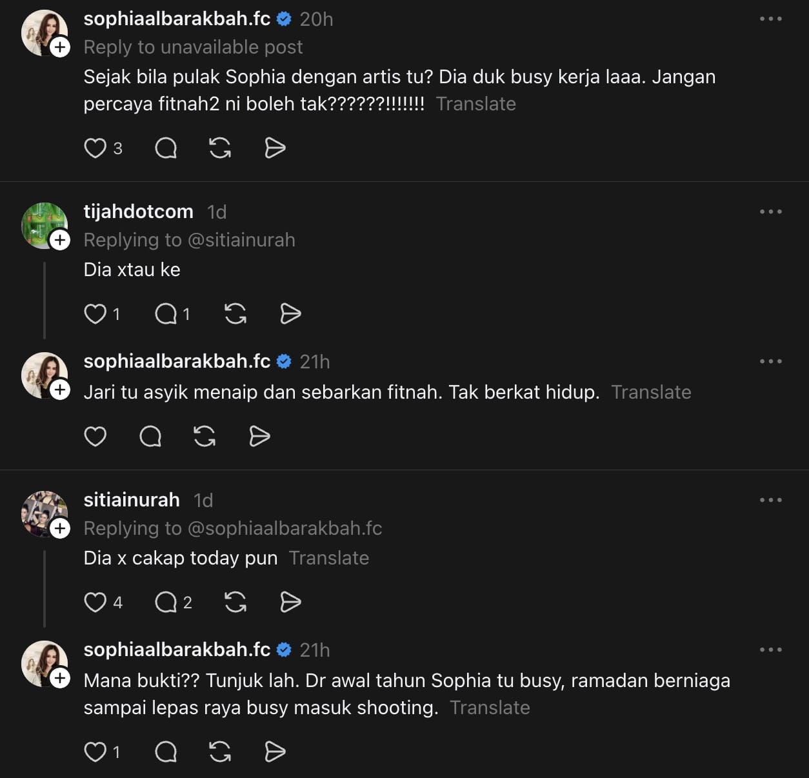Follow tijahdotcom via avatar plus badge
Viewport: 809px width, 778px height.
pyautogui.click(x=60, y=241)
